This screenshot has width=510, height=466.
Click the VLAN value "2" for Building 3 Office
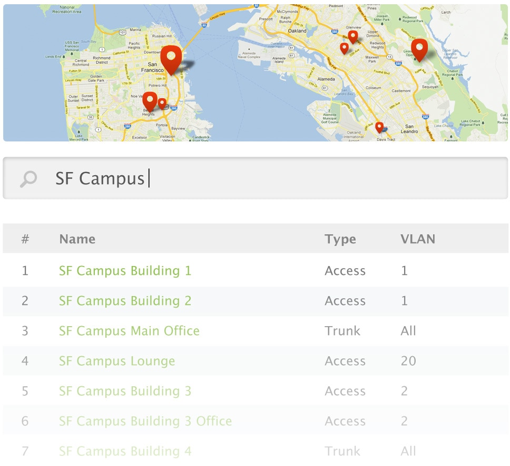coord(404,421)
